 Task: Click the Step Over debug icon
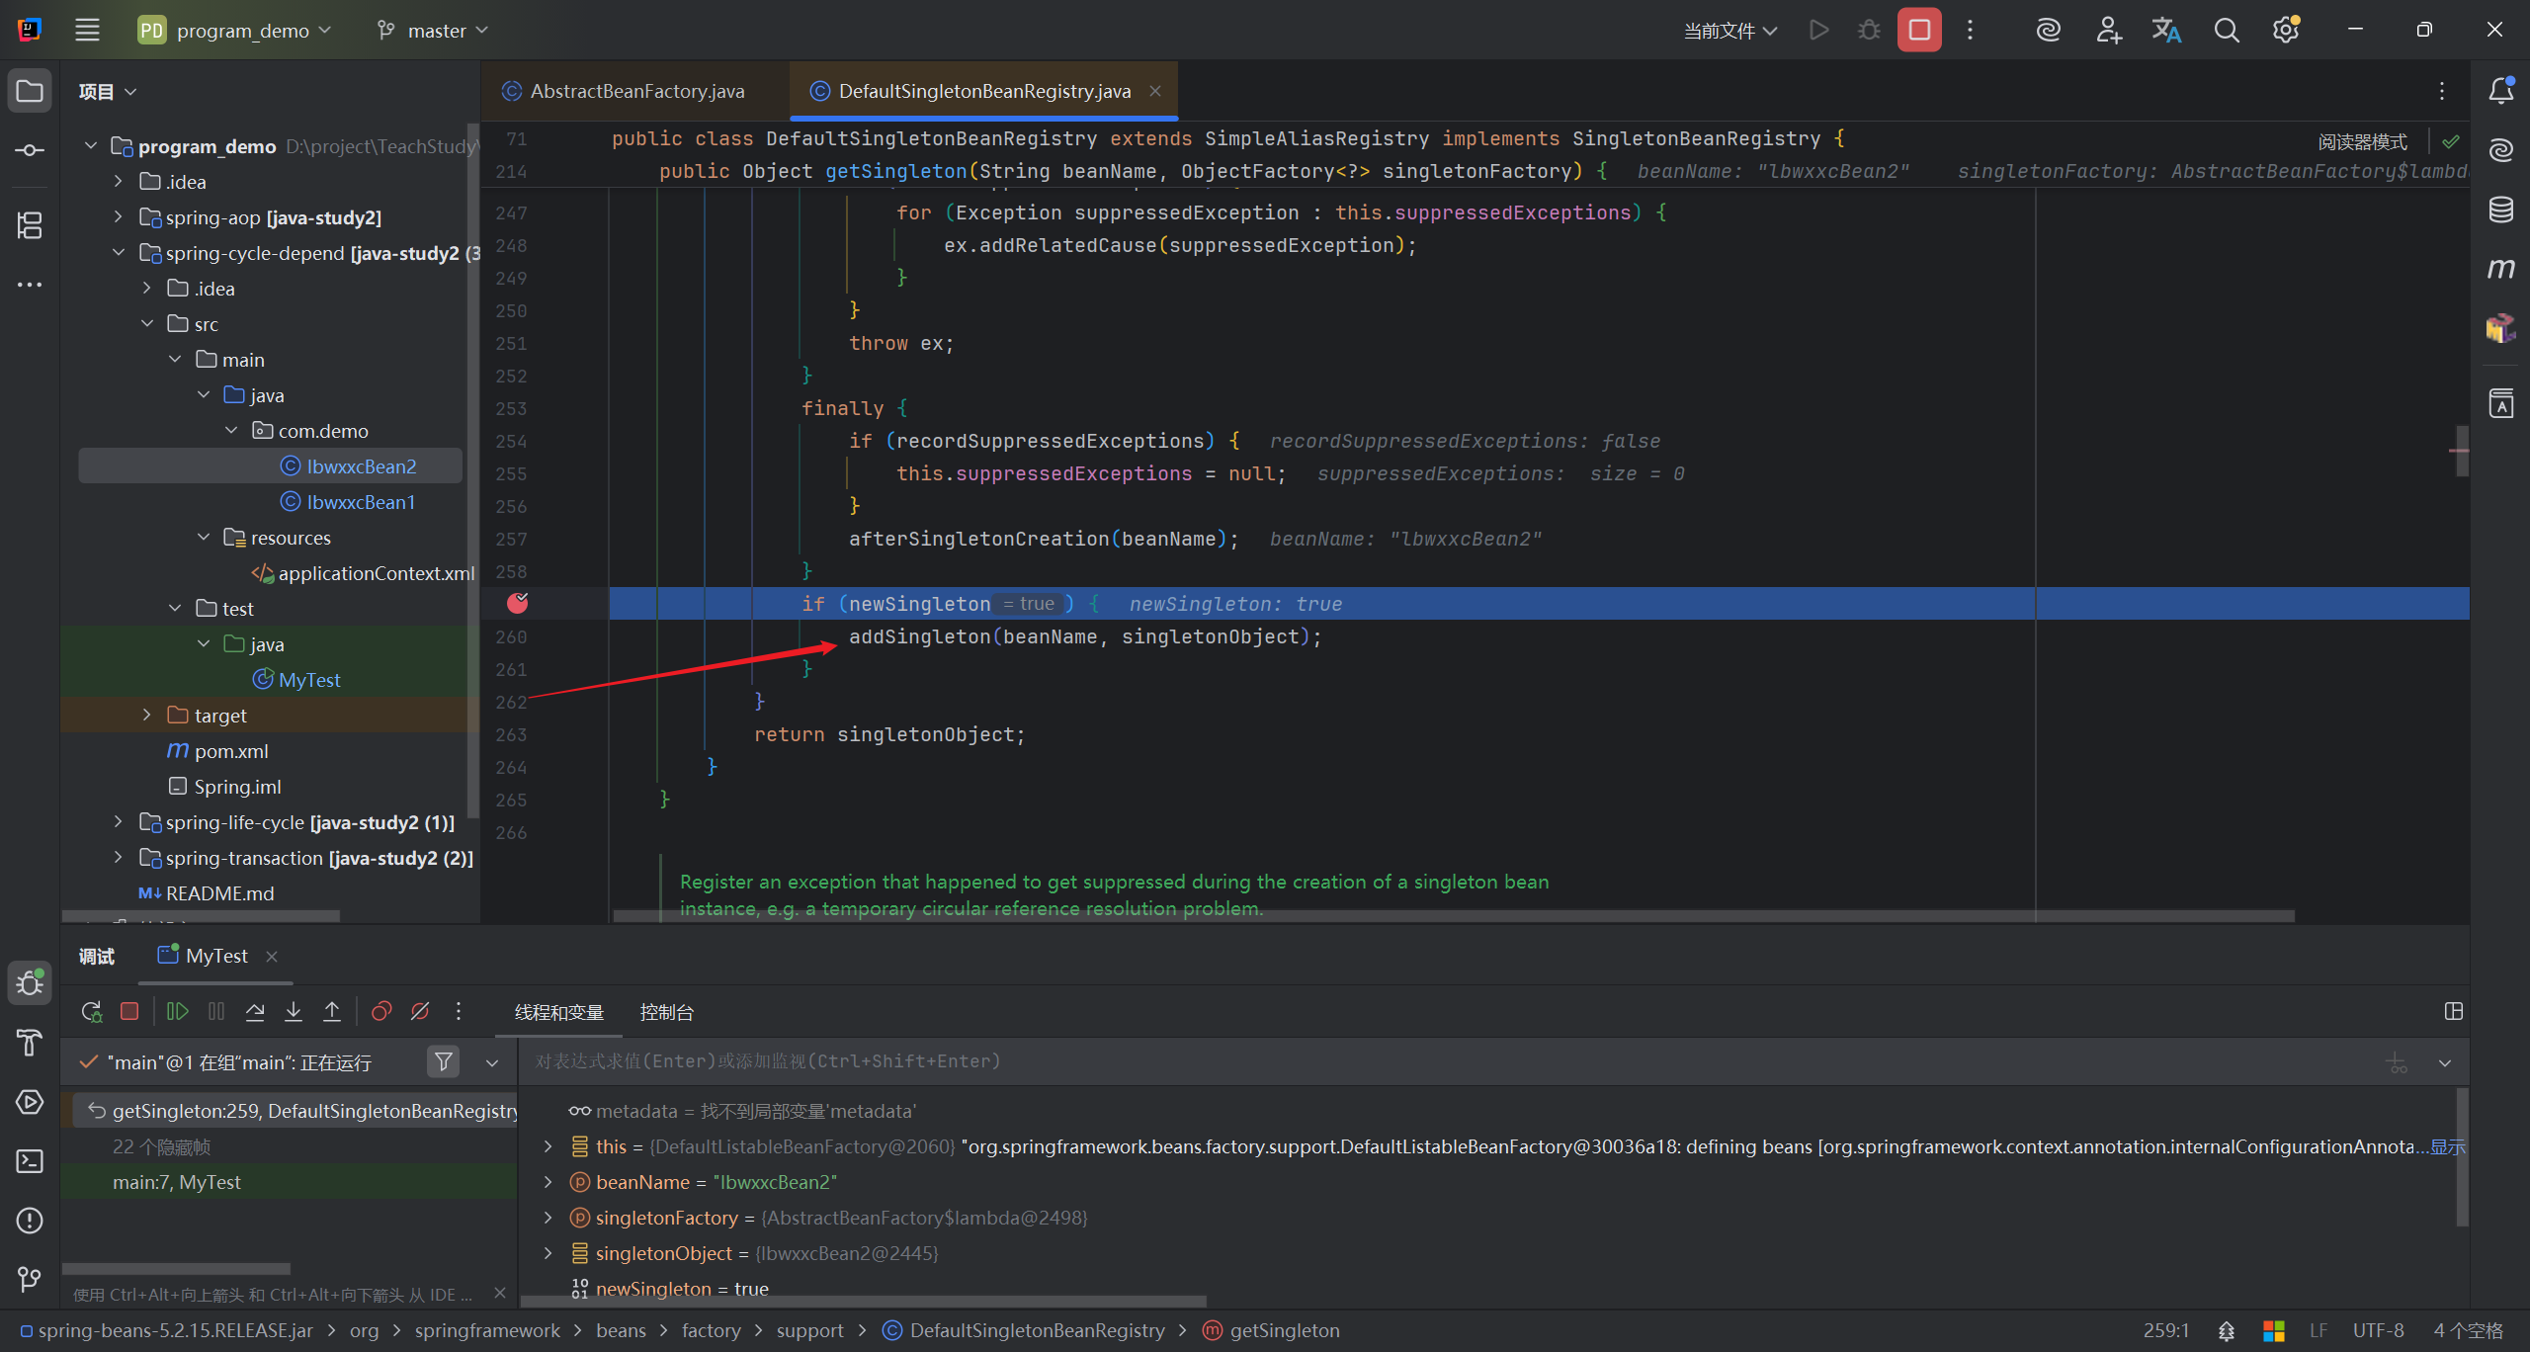tap(255, 1011)
